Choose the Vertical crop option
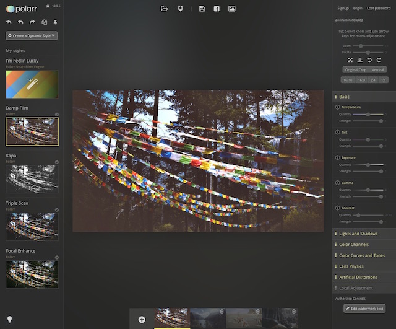396x329 pixels. tap(377, 70)
